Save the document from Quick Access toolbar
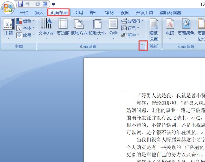This screenshot has height=162, width=205. (x=20, y=4)
